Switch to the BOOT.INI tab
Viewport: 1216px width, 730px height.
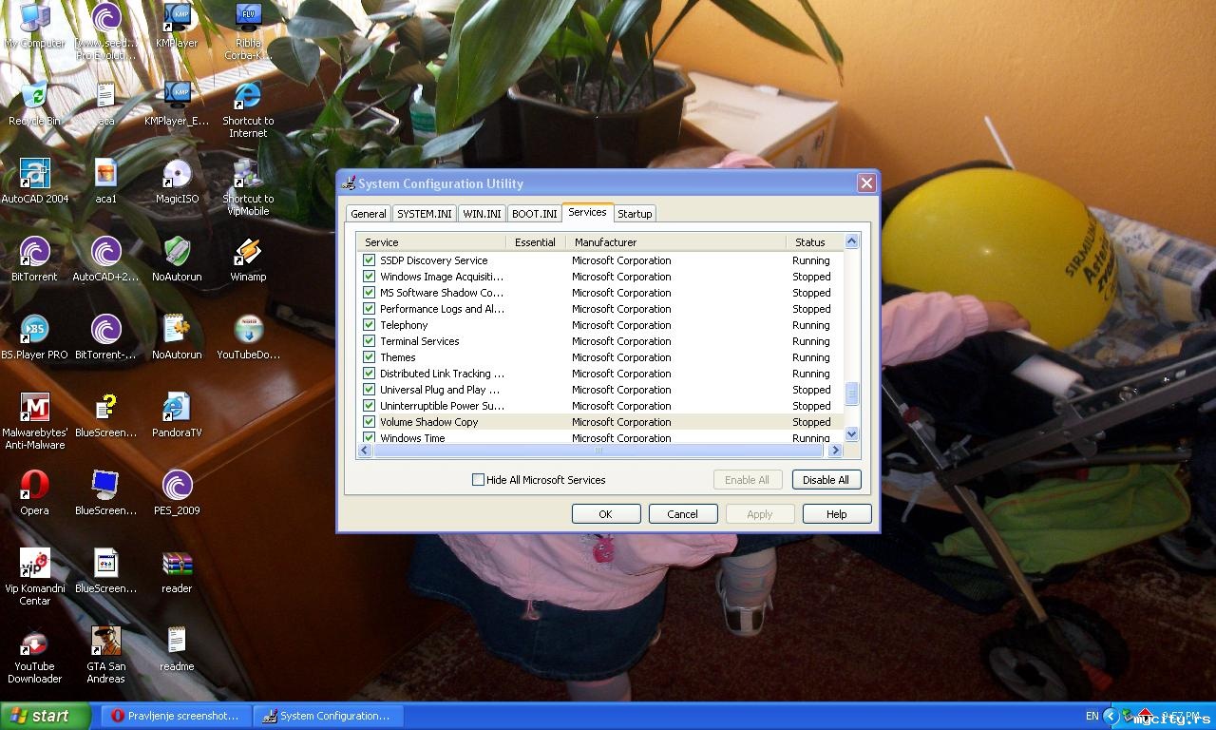click(534, 214)
